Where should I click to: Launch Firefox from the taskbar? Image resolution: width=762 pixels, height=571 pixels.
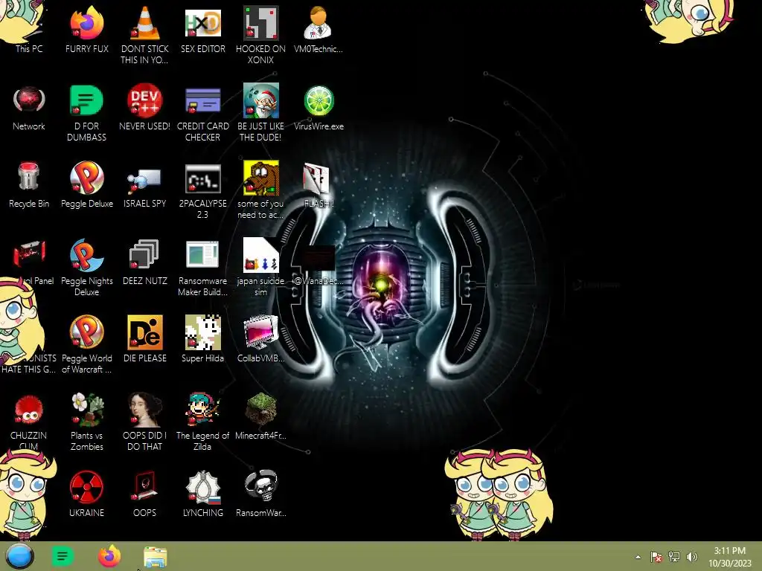coord(109,556)
